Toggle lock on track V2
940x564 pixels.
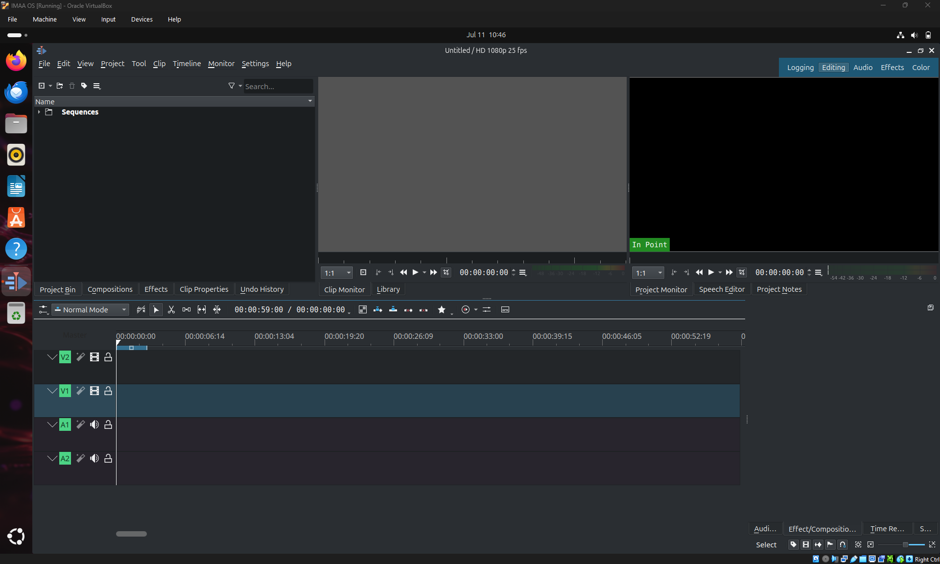[108, 357]
